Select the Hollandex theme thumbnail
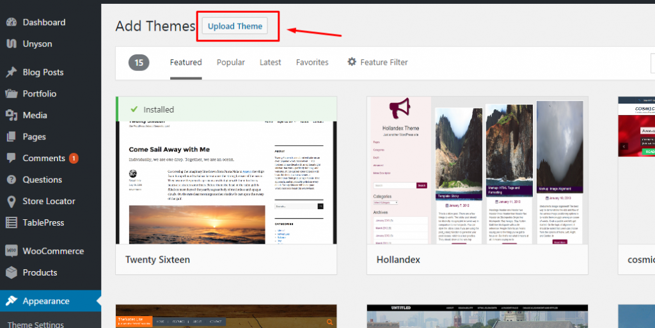 point(477,170)
